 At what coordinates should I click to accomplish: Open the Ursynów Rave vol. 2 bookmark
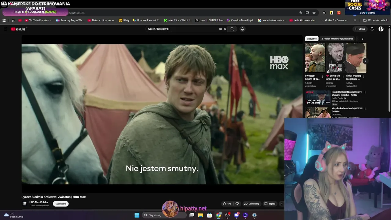point(146,20)
